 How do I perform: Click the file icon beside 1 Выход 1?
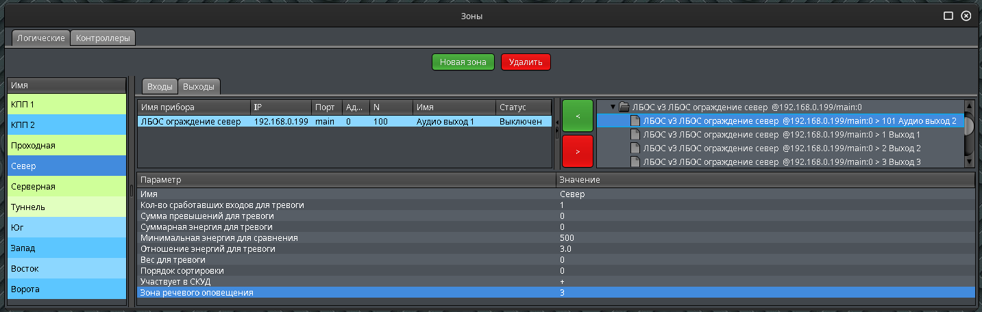point(635,134)
